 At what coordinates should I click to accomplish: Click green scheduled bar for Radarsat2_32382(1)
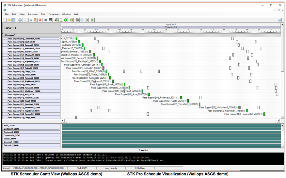coord(181,98)
